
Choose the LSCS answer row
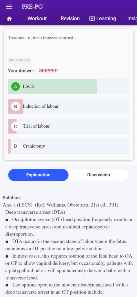68,86
